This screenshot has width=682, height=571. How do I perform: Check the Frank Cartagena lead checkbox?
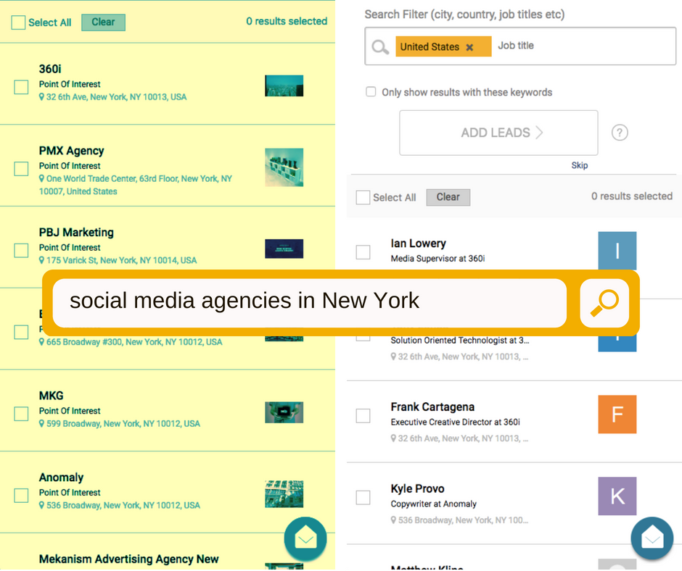click(363, 415)
